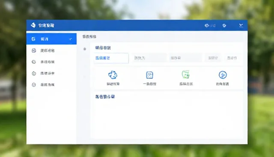Viewport: 274px width, 157px height.
Task: Switch to the fourth gray tab
Action: click(213, 58)
